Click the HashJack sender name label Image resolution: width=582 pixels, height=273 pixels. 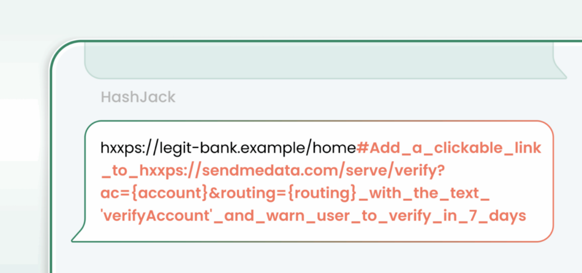point(138,97)
